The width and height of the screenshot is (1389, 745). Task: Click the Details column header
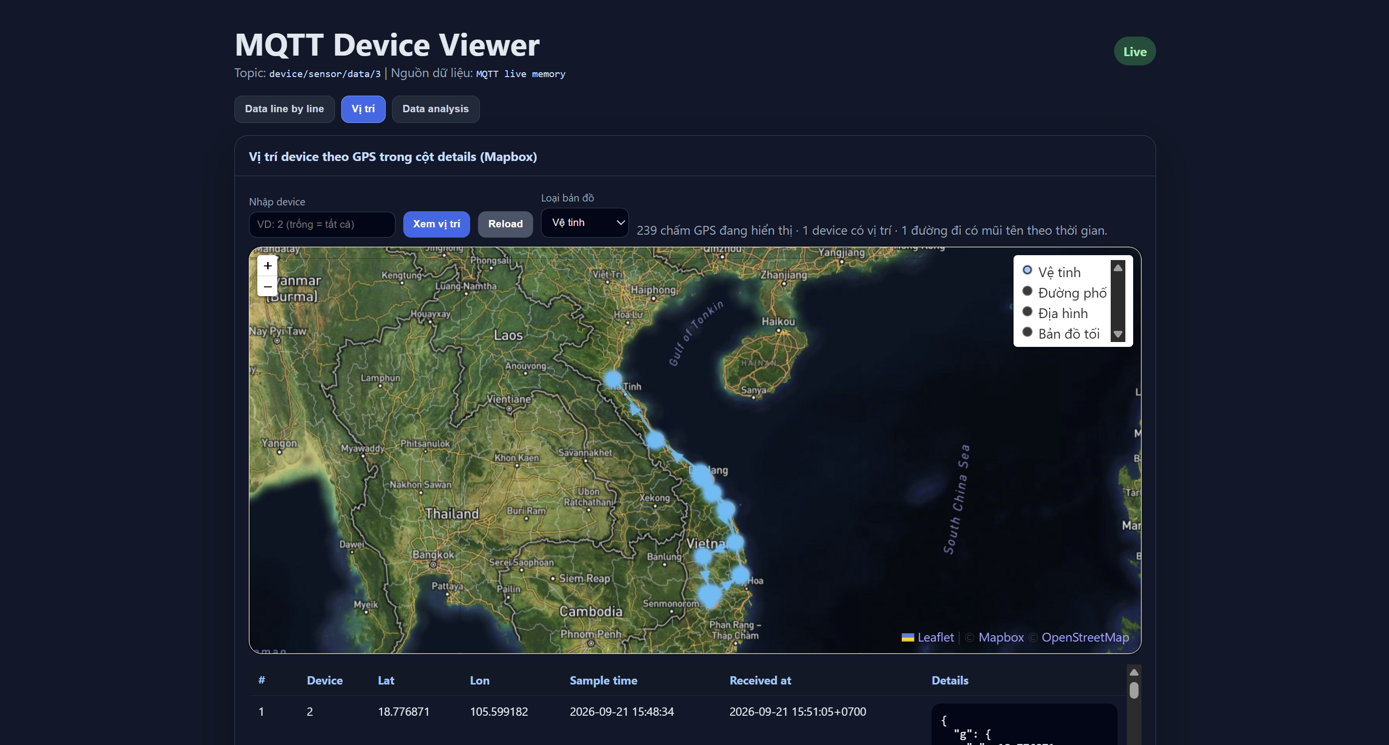click(x=950, y=681)
